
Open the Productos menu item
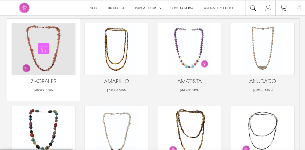pyautogui.click(x=116, y=8)
